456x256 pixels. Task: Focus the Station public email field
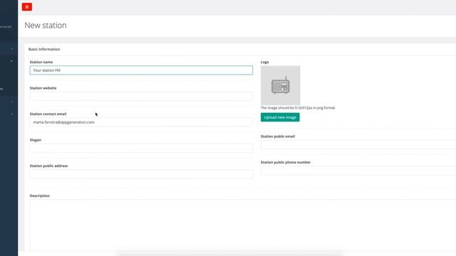pyautogui.click(x=358, y=144)
